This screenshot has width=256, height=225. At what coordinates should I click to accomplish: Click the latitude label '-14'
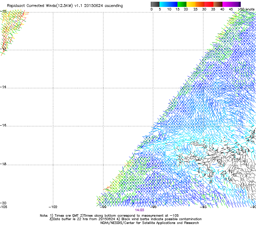pos(3,87)
